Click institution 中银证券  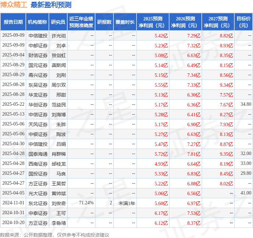click(x=38, y=134)
